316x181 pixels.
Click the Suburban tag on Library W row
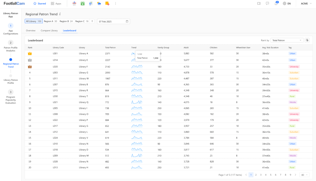pos(294,79)
